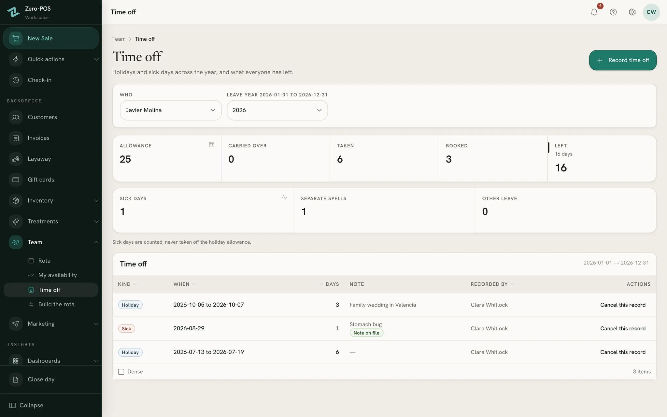The height and width of the screenshot is (417, 667).
Task: Open the help question-mark icon
Action: point(613,12)
